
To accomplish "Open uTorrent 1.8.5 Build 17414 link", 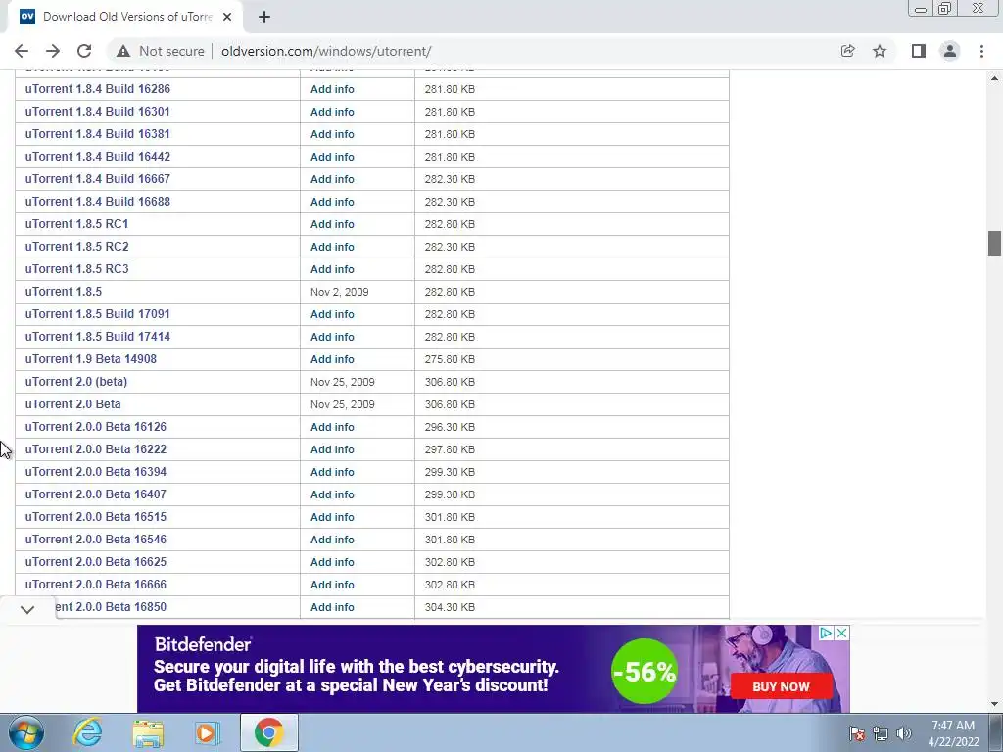I will pos(98,337).
